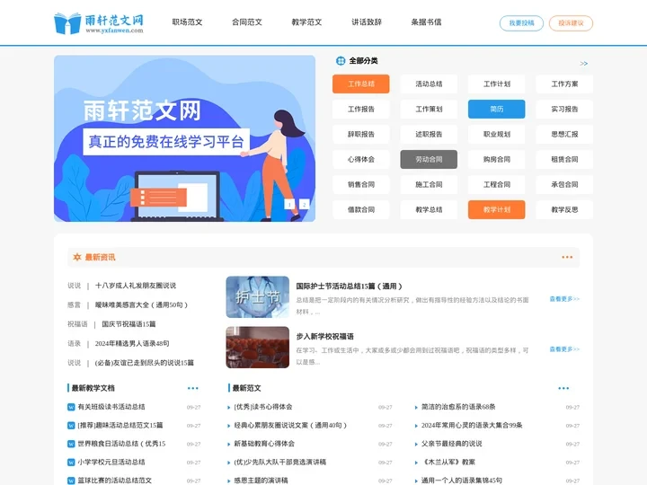Select the 工作方案 category

[564, 84]
